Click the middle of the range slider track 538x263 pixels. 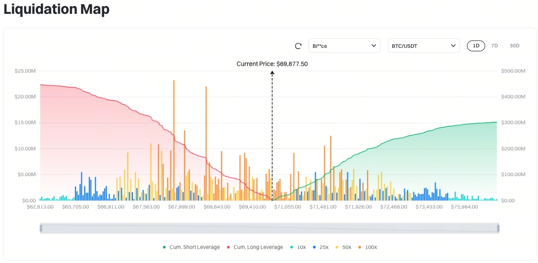coord(269,228)
